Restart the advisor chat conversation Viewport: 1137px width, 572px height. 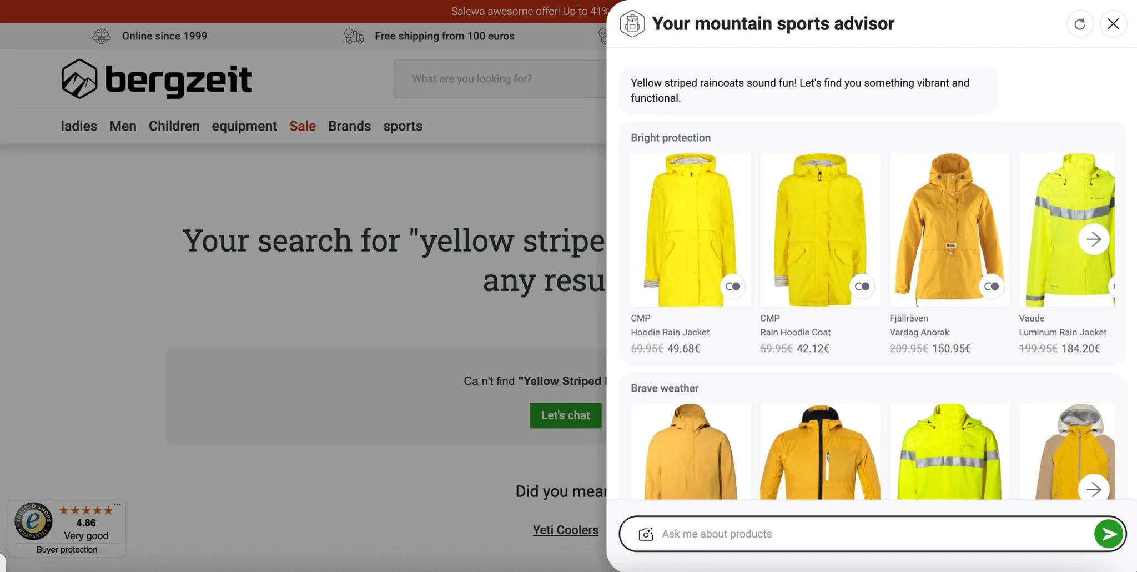coord(1080,24)
